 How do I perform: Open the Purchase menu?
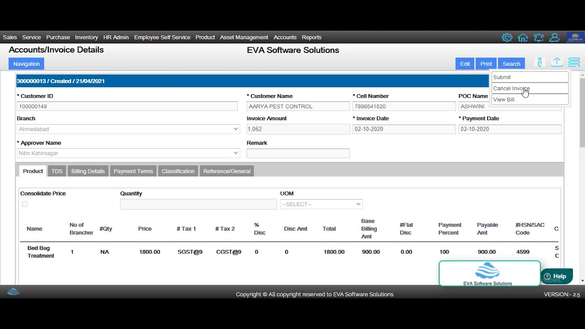pos(58,37)
